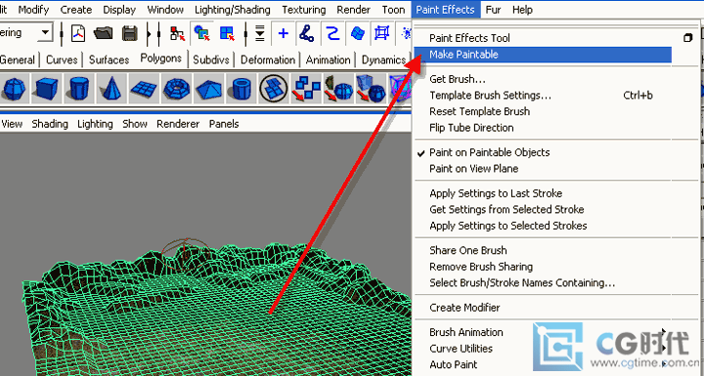Switch to the Surfaces shelf tab
Image resolution: width=704 pixels, height=376 pixels.
pyautogui.click(x=110, y=60)
